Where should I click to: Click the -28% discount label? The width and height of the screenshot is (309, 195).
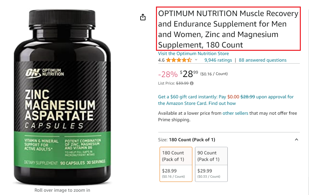pos(168,74)
